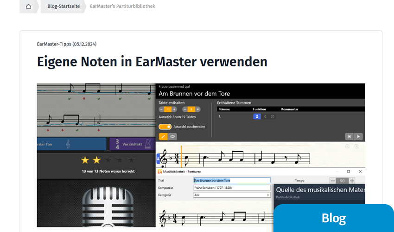The height and width of the screenshot is (232, 394).
Task: Click the skip-to-start playback button
Action: click(350, 136)
